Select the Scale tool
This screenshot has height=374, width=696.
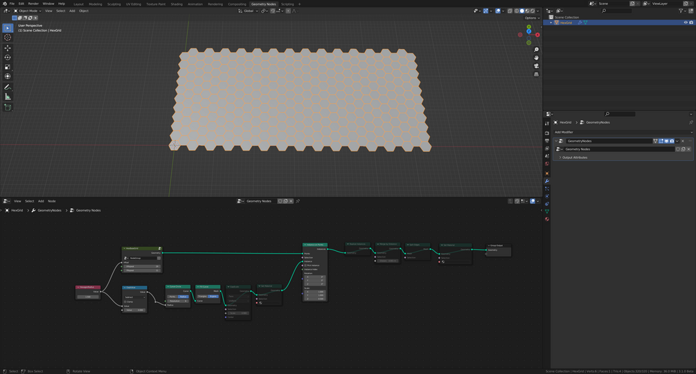[x=8, y=67]
